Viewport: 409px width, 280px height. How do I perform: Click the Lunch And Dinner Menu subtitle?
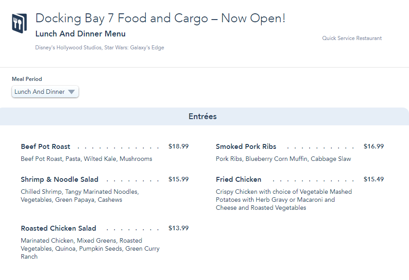pyautogui.click(x=80, y=34)
